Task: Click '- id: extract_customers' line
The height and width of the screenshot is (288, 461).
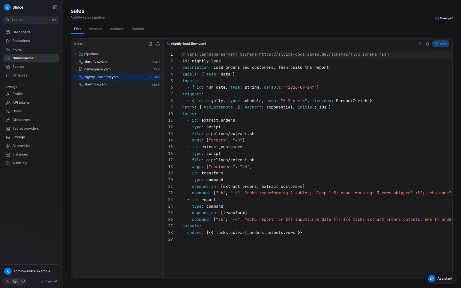Action: click(215, 147)
